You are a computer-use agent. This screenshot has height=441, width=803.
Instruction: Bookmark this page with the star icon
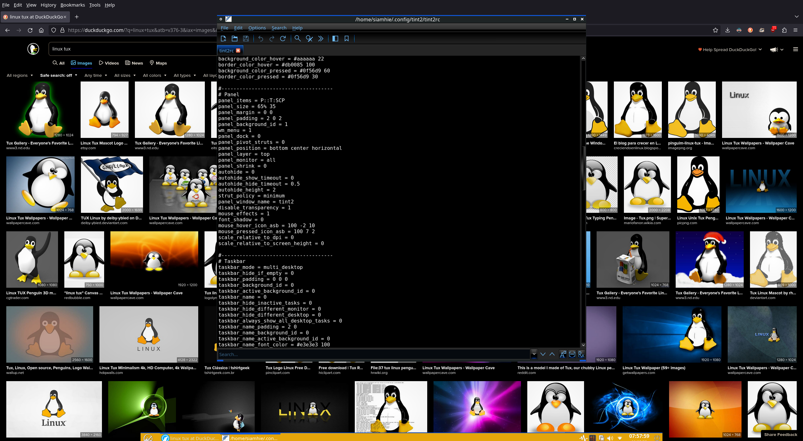point(715,30)
